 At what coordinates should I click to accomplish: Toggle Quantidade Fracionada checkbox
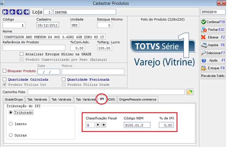[x=64, y=80]
